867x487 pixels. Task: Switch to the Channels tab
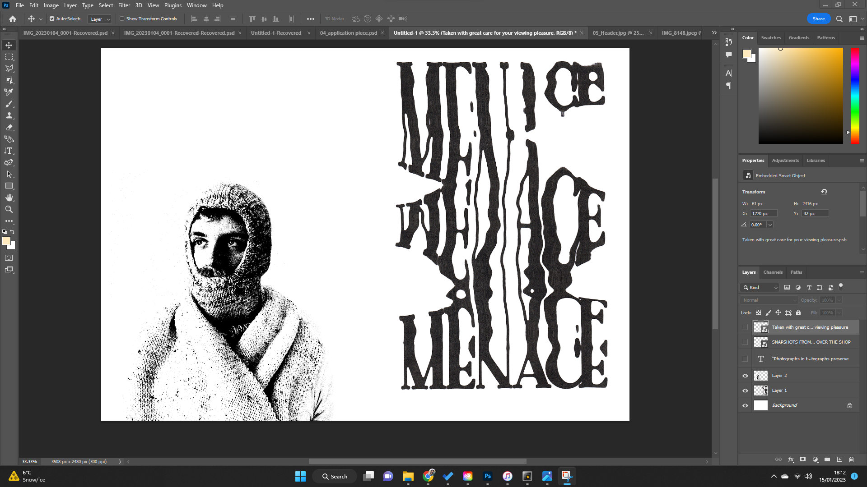[773, 272]
